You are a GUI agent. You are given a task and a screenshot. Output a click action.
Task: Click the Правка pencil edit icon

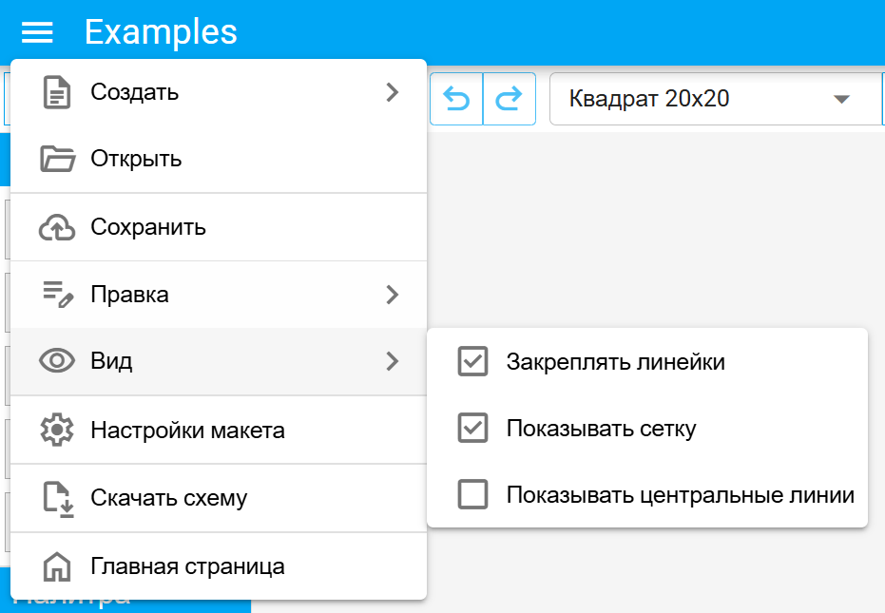coord(57,294)
